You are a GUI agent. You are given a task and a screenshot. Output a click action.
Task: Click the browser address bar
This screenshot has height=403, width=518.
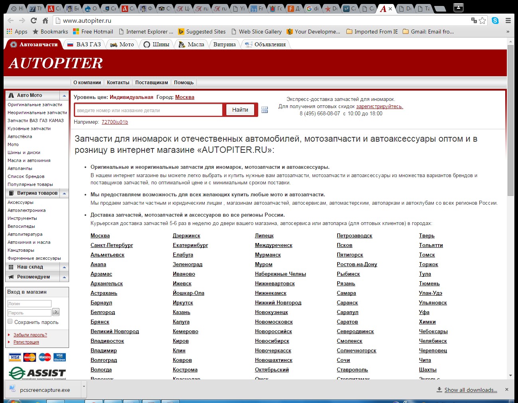(263, 21)
